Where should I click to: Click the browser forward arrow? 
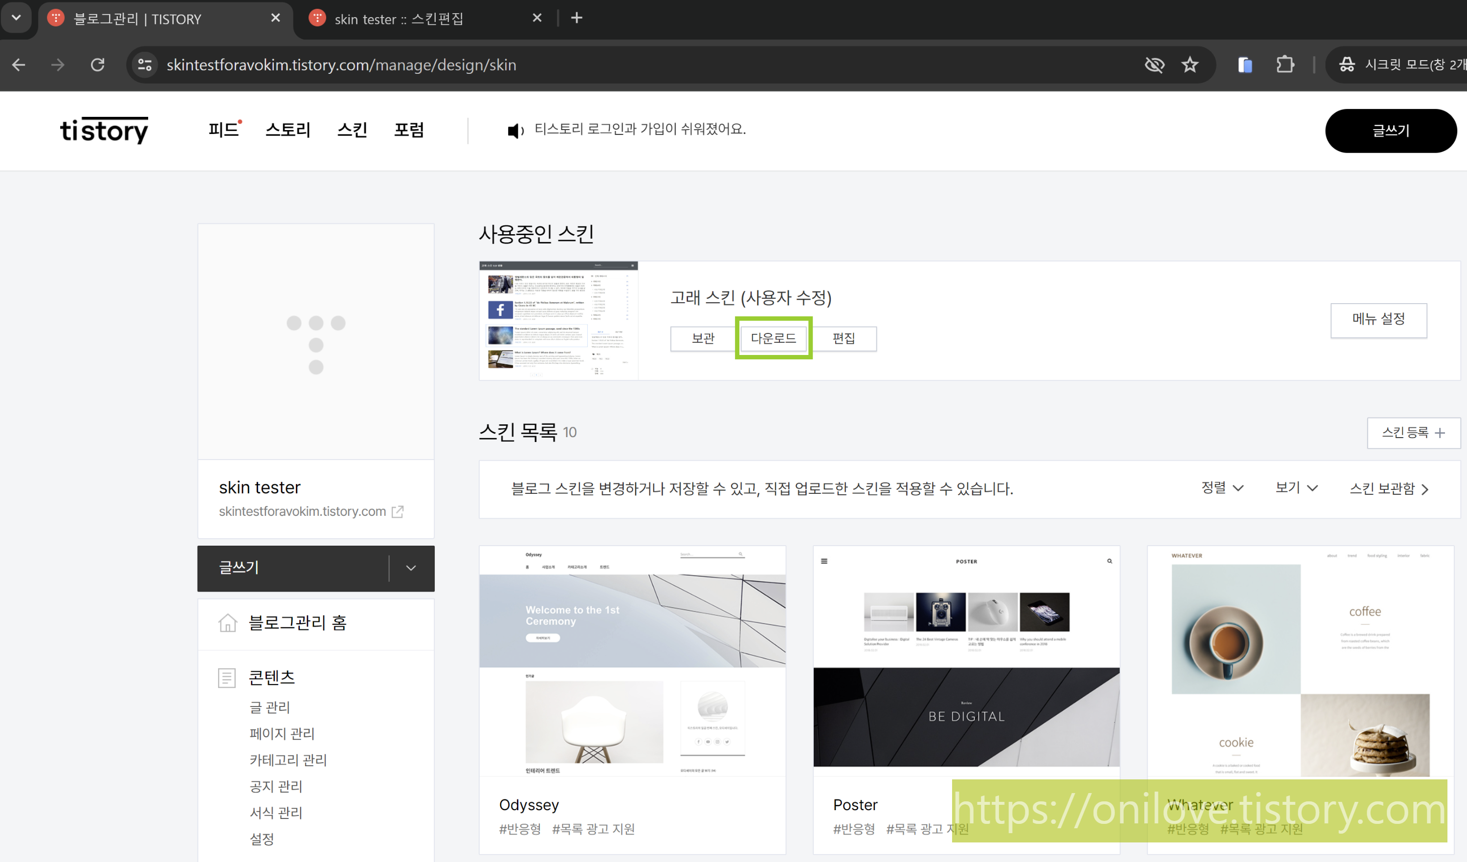pyautogui.click(x=58, y=65)
